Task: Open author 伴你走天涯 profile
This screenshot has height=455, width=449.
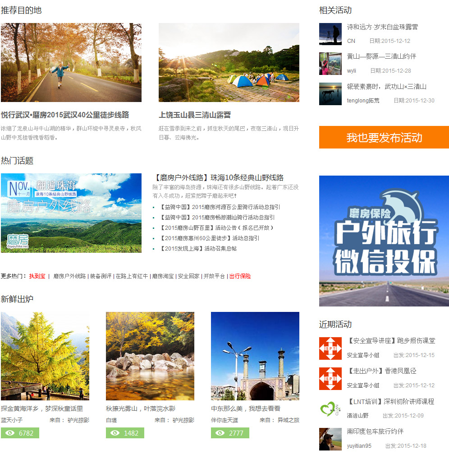Action: point(224,420)
